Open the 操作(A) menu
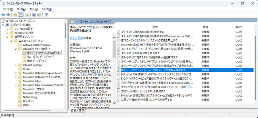Image resolution: width=258 pixels, height=118 pixels. (21, 9)
